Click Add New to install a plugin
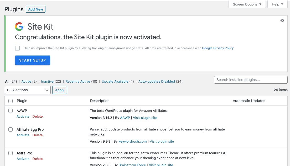Image resolution: width=290 pixels, height=166 pixels. coord(35,9)
